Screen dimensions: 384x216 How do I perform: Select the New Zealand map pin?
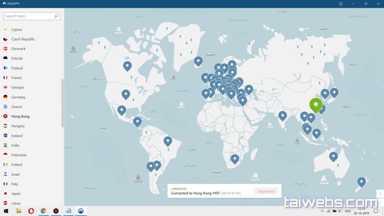pyautogui.click(x=361, y=181)
